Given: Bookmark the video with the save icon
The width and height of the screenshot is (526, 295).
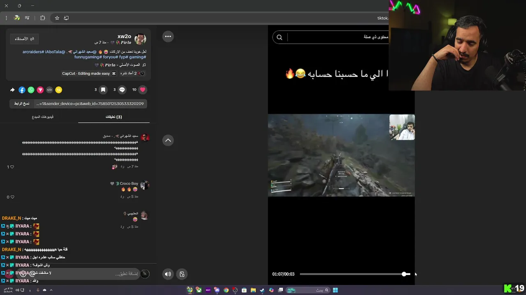Looking at the screenshot, I should pyautogui.click(x=103, y=90).
